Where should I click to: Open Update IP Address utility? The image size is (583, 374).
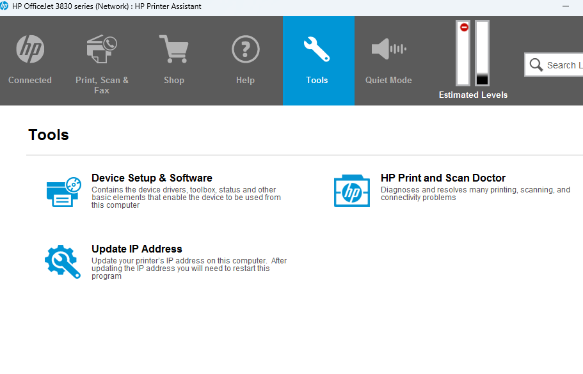coord(136,249)
